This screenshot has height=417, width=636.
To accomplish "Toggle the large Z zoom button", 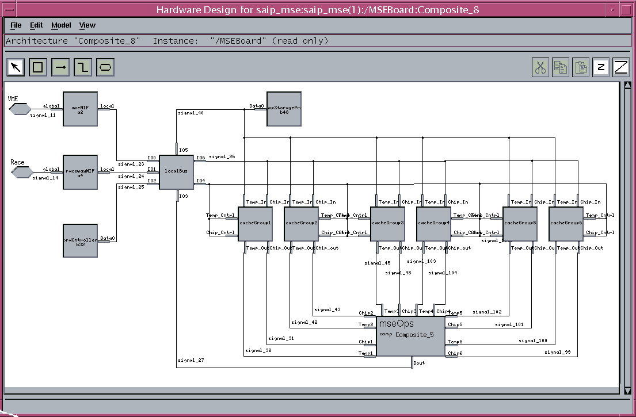I will 621,67.
